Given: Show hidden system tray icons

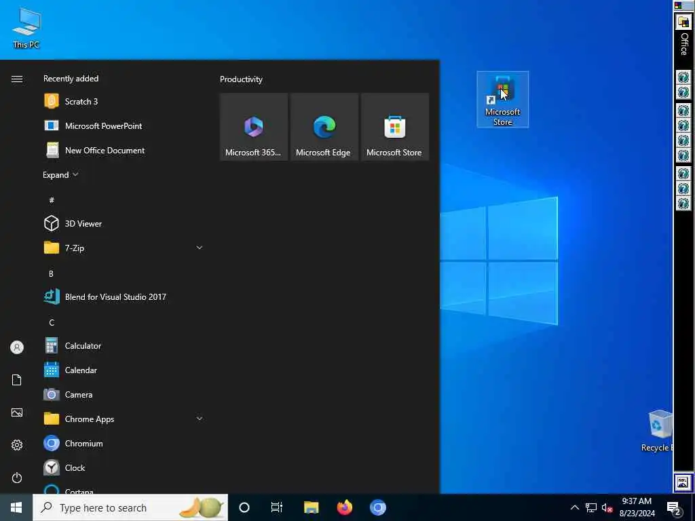Looking at the screenshot, I should coord(574,507).
